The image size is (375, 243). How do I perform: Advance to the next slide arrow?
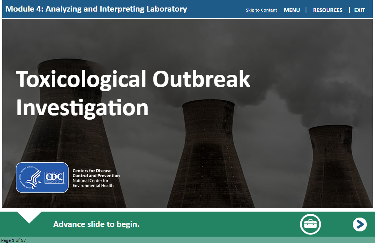click(x=360, y=224)
